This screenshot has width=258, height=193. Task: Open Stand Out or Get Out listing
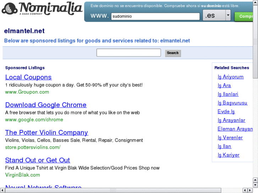(x=38, y=160)
